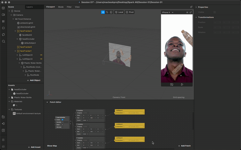
Task: Click the add-to-library icon in lower left sidebar
Action: click(3, 117)
